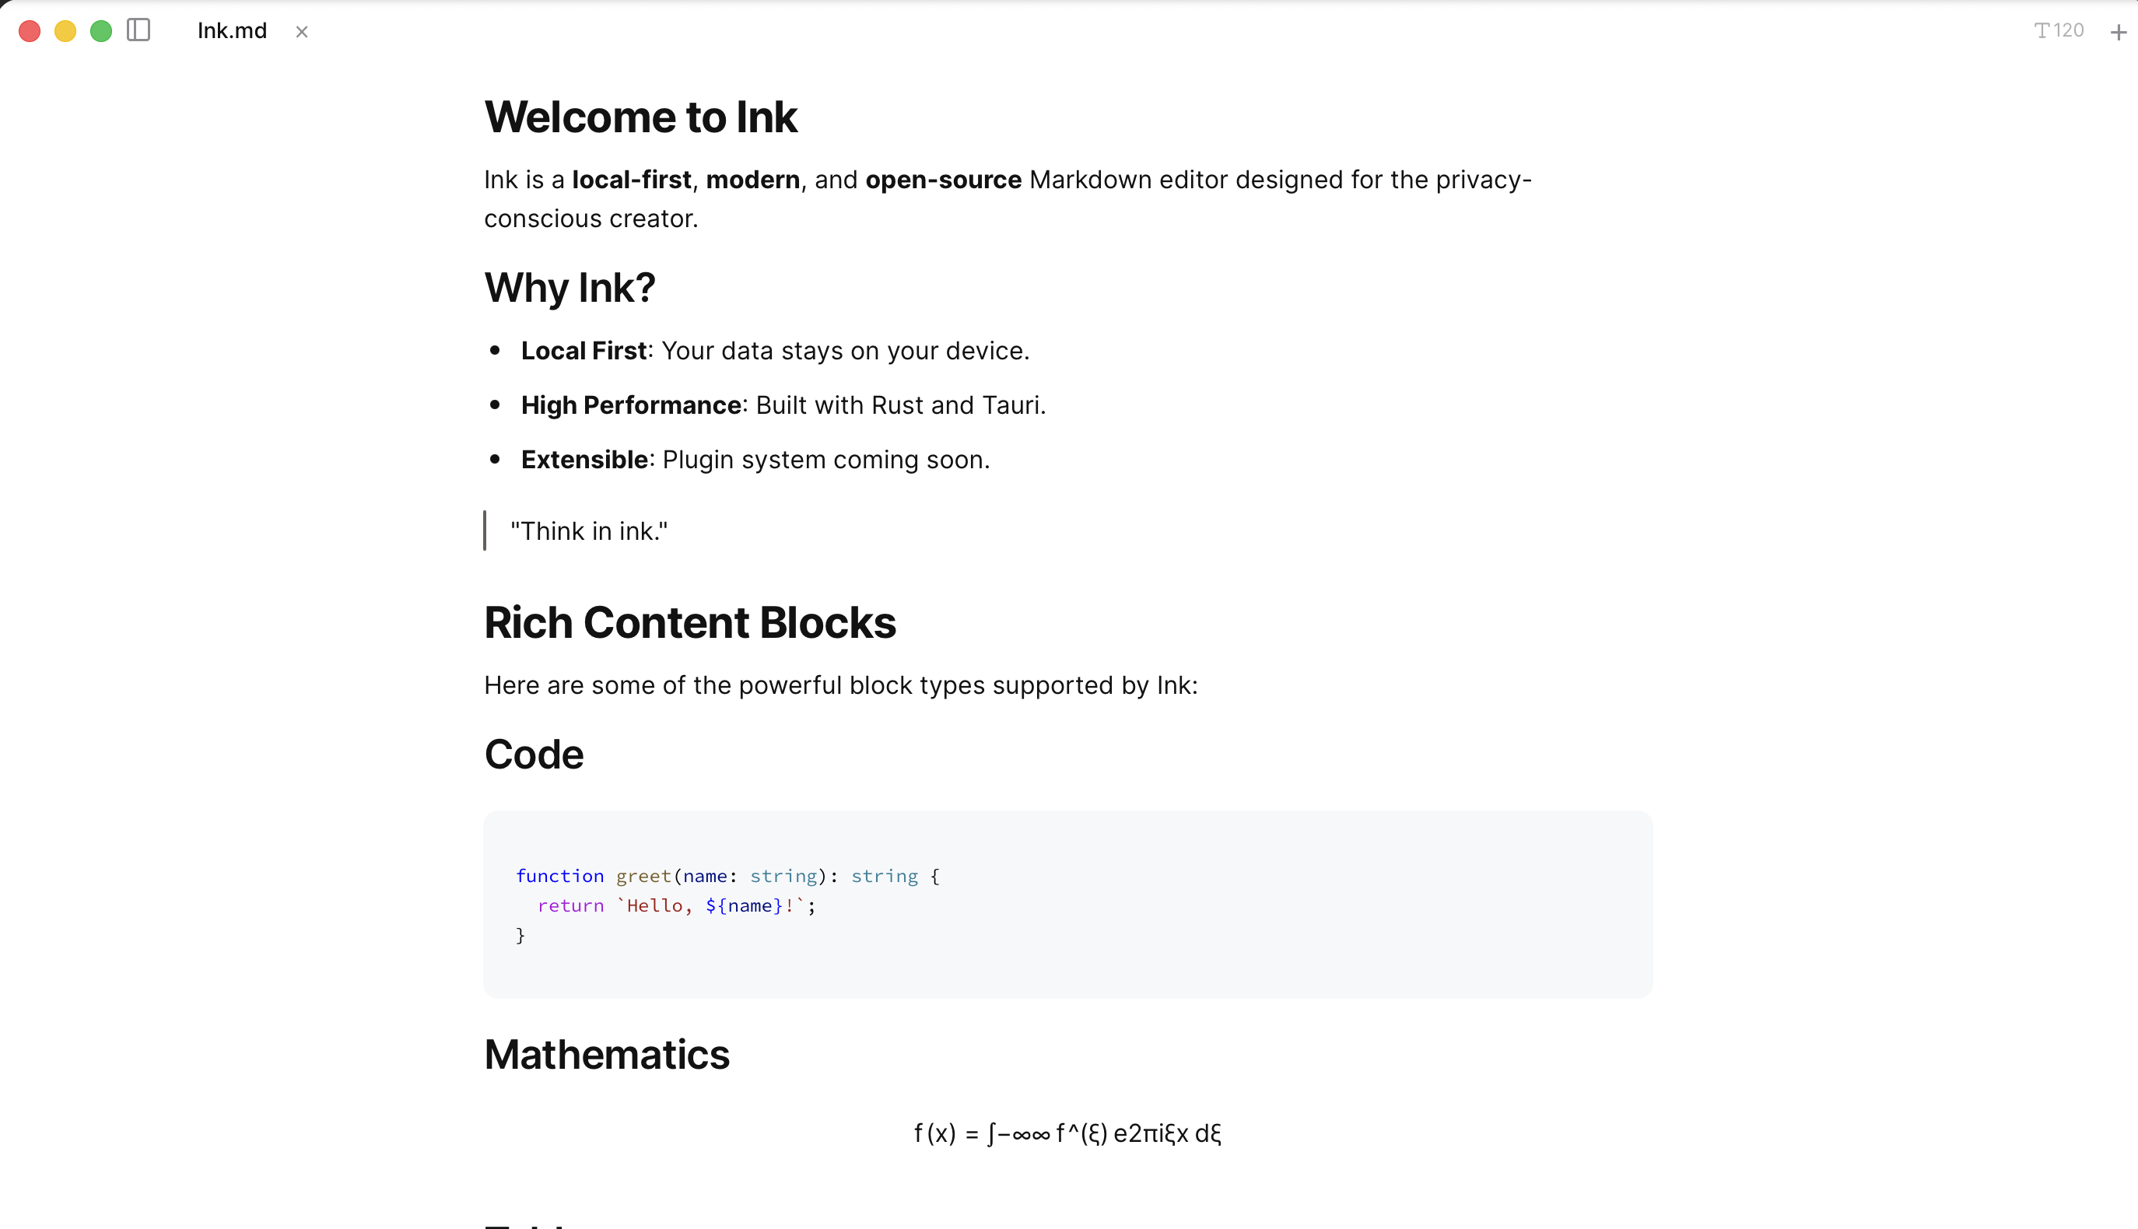The width and height of the screenshot is (2138, 1229).
Task: Open a new tab with the plus icon
Action: pos(2119,31)
